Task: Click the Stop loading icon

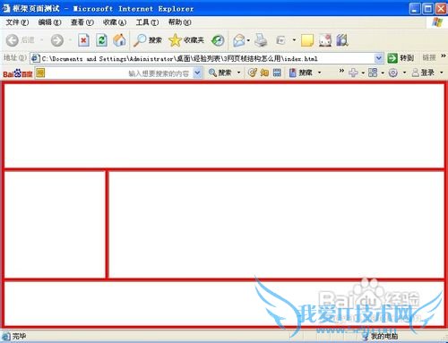Action: point(83,40)
